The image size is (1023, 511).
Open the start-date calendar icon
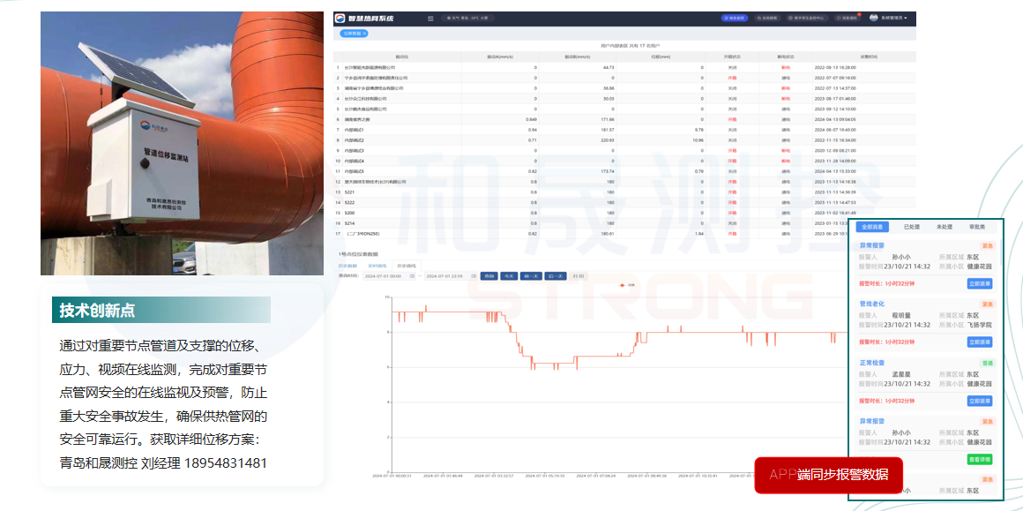[x=412, y=276]
